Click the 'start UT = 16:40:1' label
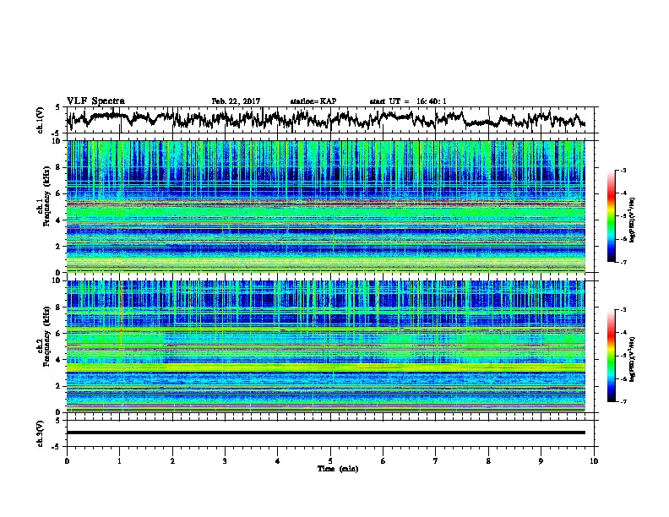Screen dimensions: 669x517 point(408,101)
